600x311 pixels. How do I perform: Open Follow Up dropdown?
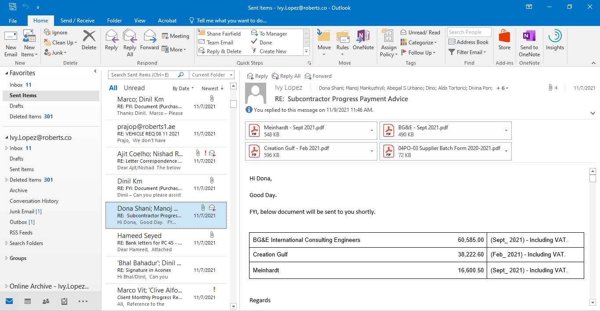click(418, 53)
